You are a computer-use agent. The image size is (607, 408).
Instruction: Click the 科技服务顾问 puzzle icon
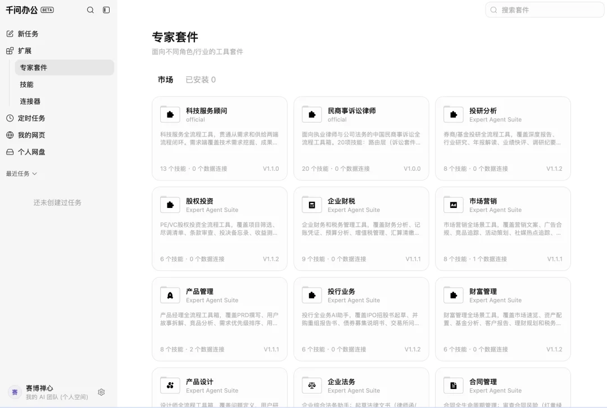[x=170, y=115]
